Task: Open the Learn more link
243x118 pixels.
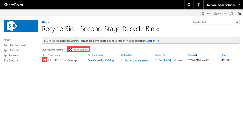Action: pos(153,41)
